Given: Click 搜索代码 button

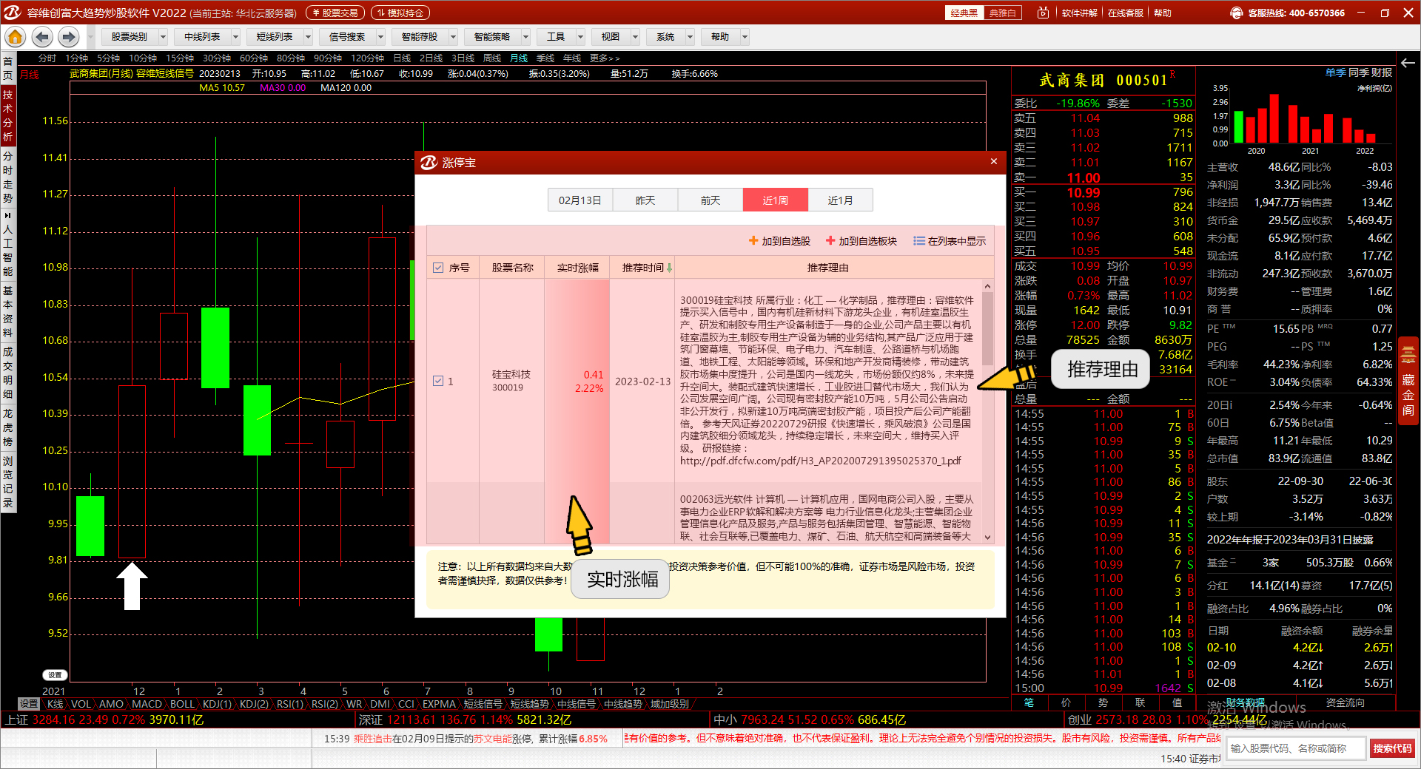Looking at the screenshot, I should 1392,748.
